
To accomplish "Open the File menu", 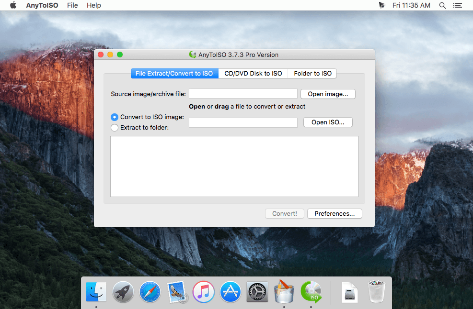I will click(x=72, y=5).
